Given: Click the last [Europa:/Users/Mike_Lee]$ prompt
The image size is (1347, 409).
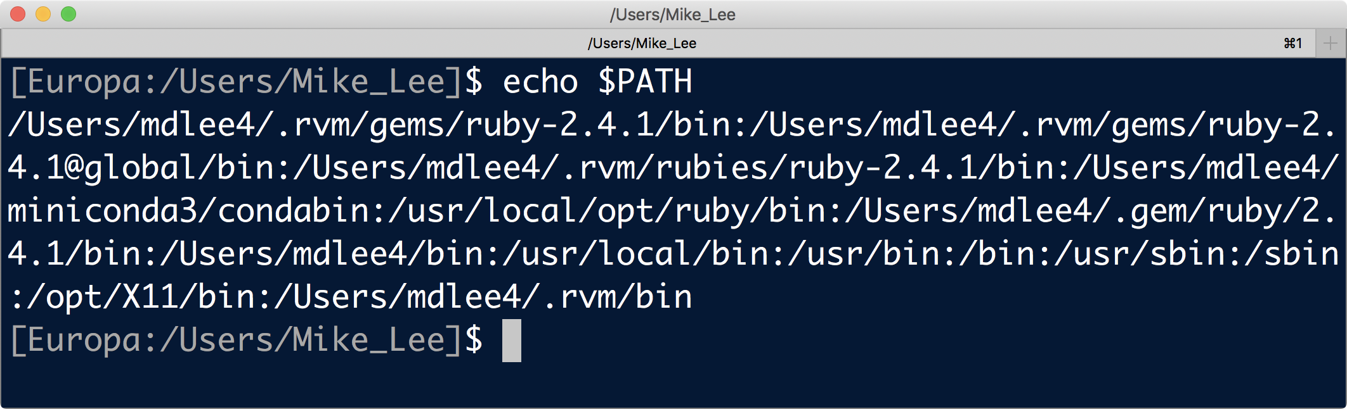Looking at the screenshot, I should click(246, 341).
